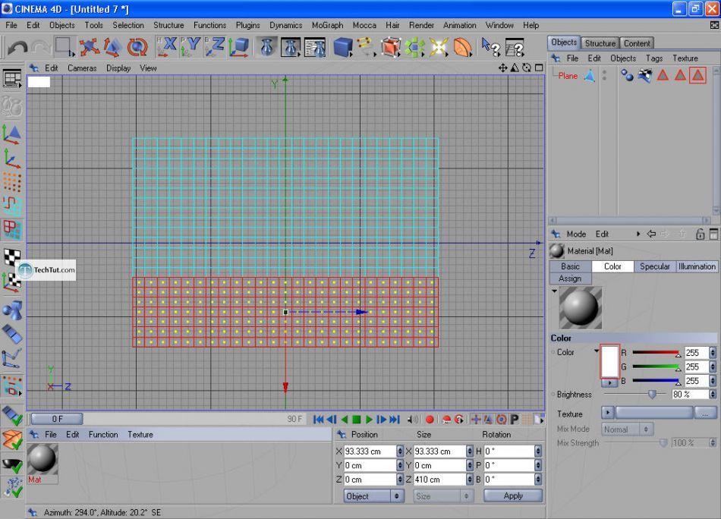The image size is (721, 519).
Task: Open the MoGraph menu
Action: pyautogui.click(x=327, y=25)
